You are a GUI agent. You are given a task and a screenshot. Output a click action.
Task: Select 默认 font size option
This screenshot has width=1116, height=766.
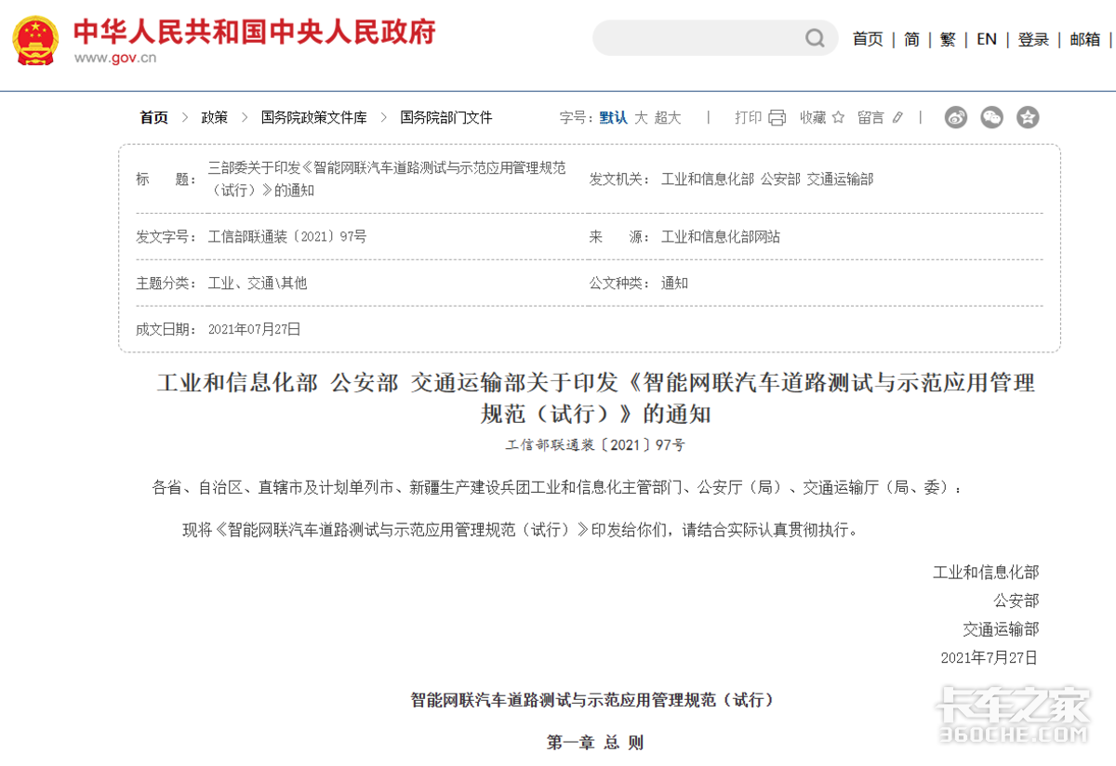tap(613, 117)
